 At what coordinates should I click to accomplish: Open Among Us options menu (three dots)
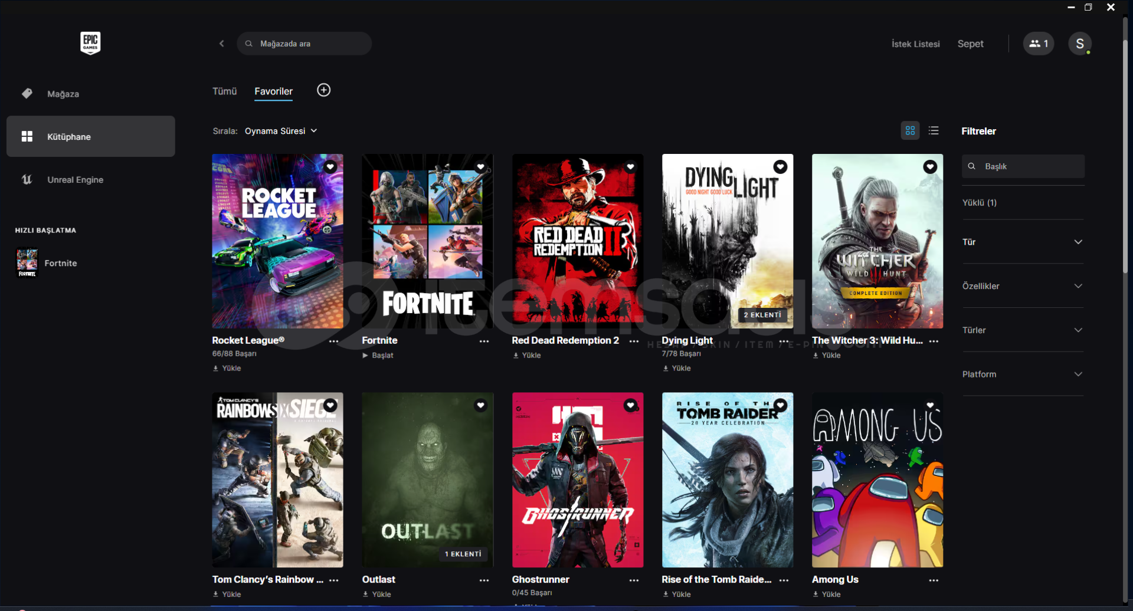(x=934, y=580)
